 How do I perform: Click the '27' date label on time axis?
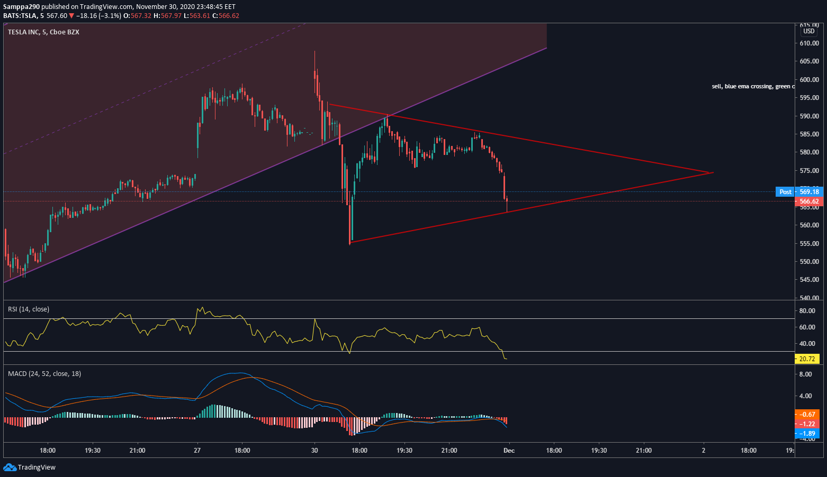[197, 451]
